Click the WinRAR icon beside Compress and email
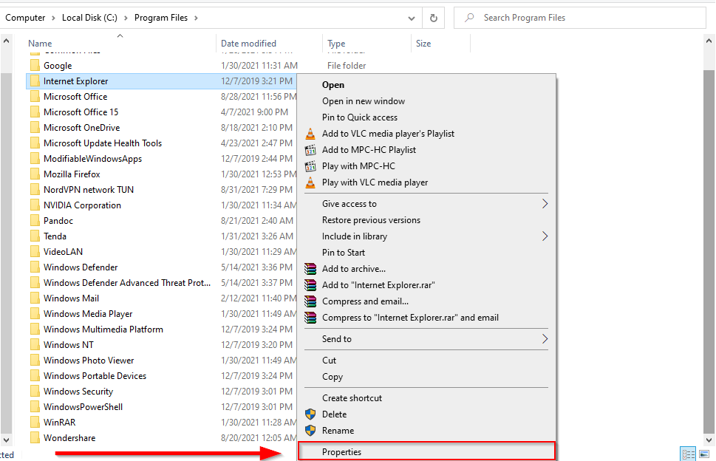This screenshot has height=461, width=716. (310, 301)
